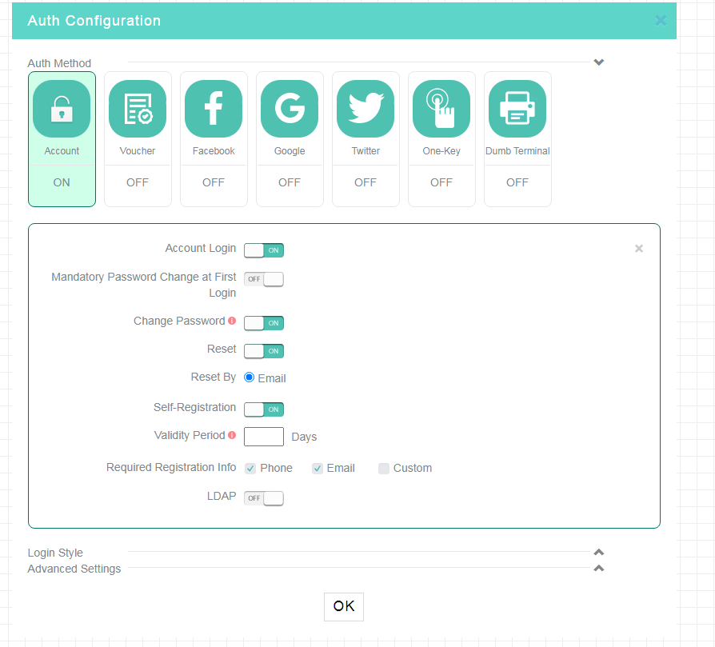Viewport: 715px width, 647px height.
Task: Expand the Login Style section chevron
Action: coord(599,552)
